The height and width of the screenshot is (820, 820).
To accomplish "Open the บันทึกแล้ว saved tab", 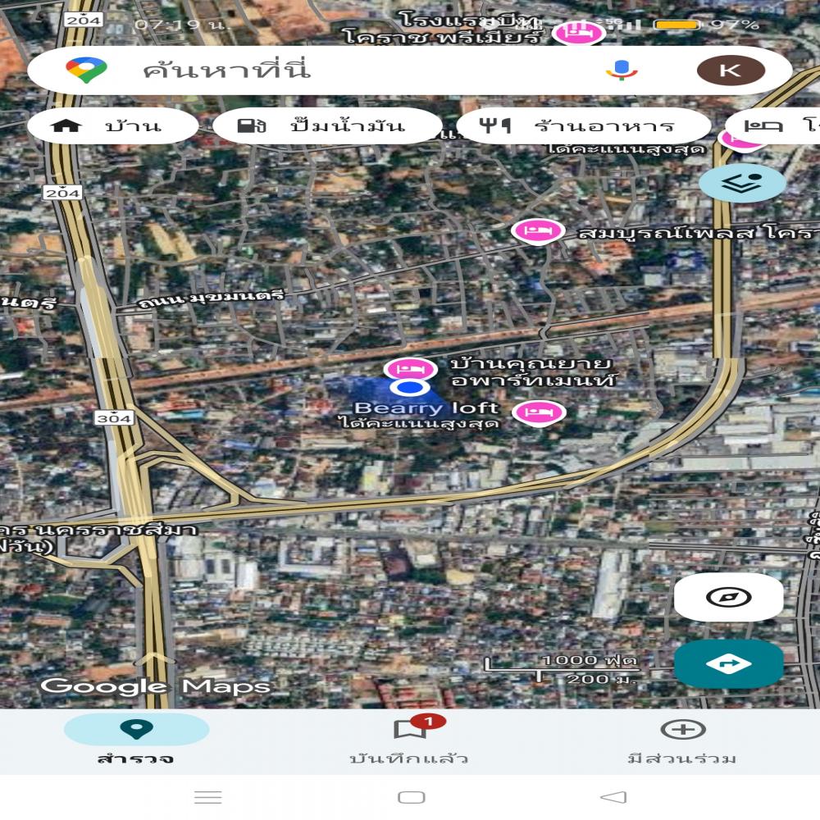I will point(409,740).
